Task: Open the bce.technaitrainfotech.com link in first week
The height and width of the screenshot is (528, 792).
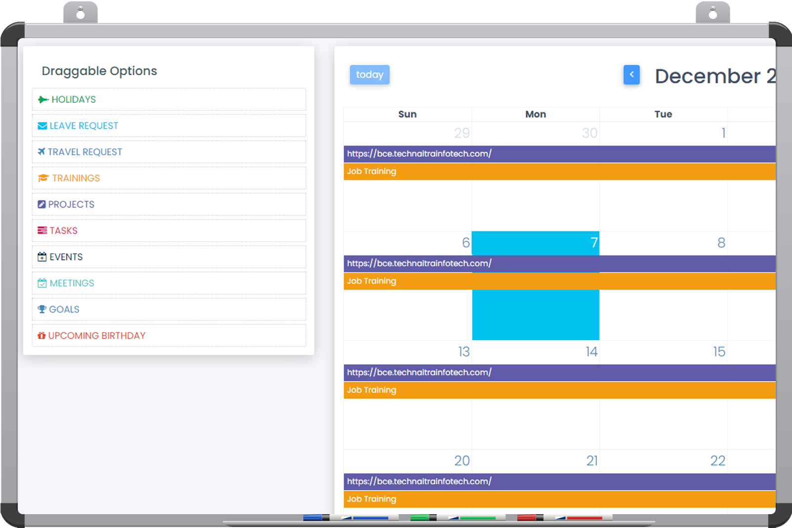Action: (419, 154)
